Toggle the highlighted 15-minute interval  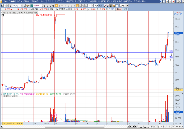77,6
